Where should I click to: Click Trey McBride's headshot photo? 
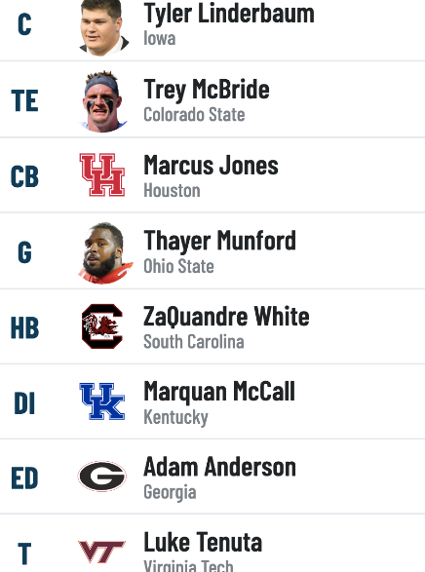pos(103,101)
